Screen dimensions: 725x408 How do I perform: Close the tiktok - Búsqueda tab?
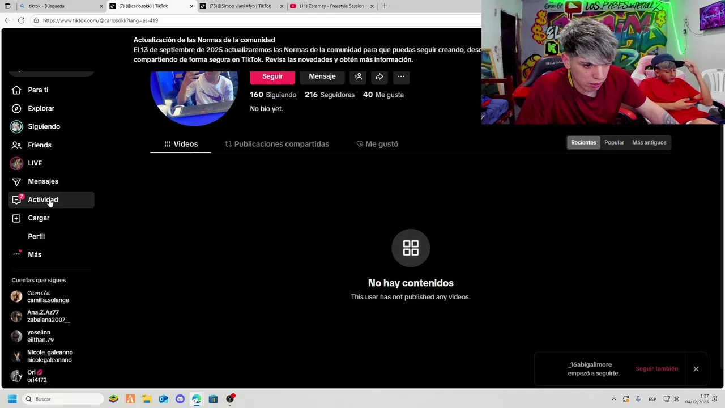pyautogui.click(x=101, y=6)
